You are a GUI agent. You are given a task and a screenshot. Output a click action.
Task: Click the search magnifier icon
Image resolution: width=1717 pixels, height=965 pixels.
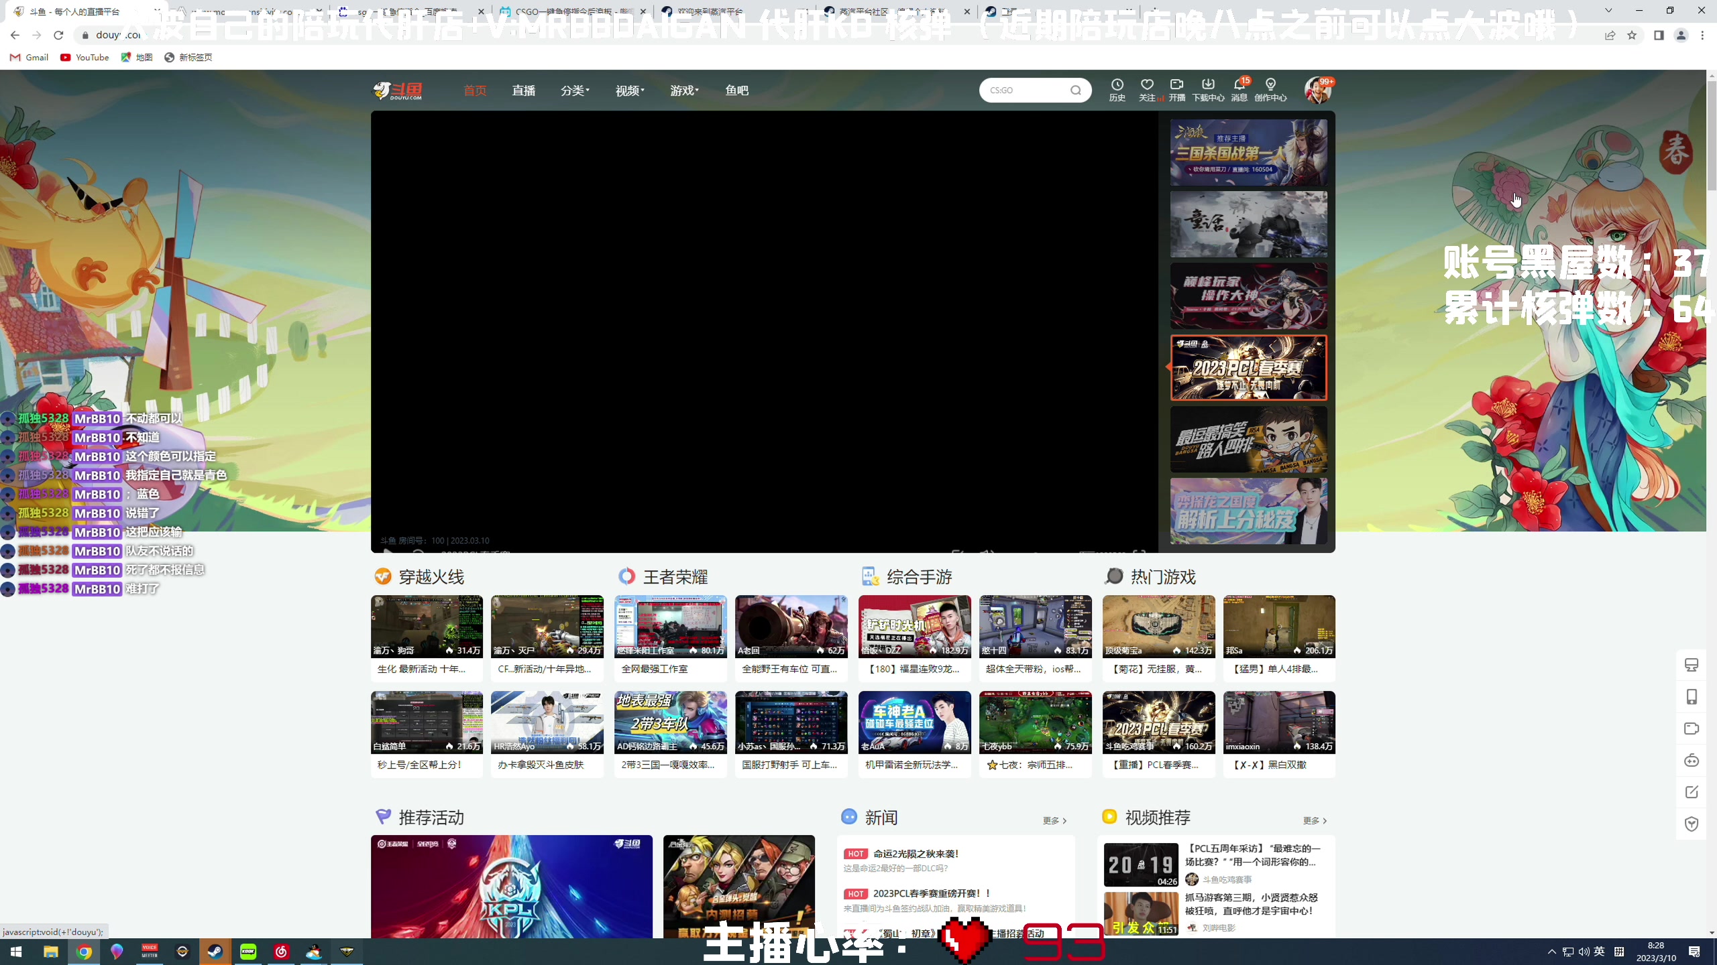(x=1076, y=90)
